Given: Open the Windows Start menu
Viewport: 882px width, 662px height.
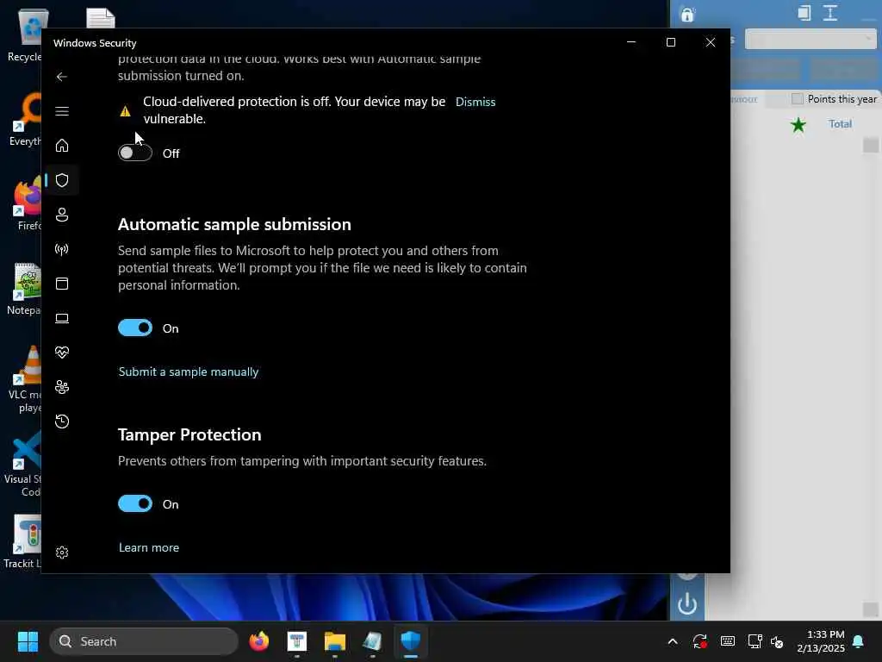Looking at the screenshot, I should pyautogui.click(x=28, y=641).
